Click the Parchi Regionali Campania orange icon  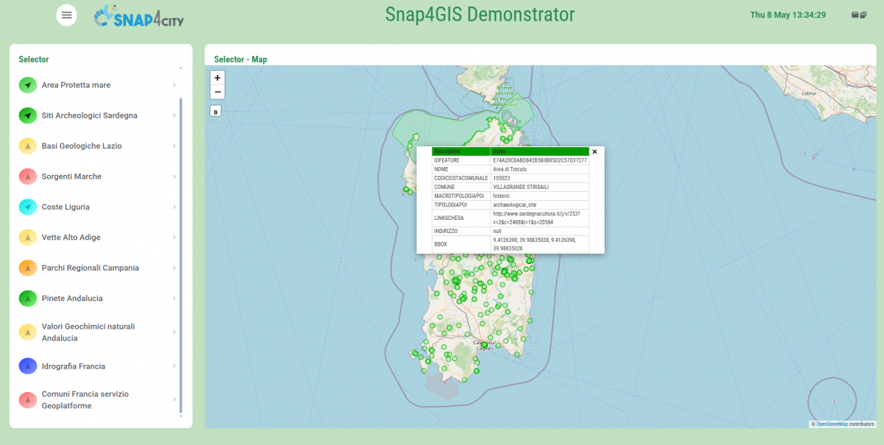pos(28,268)
